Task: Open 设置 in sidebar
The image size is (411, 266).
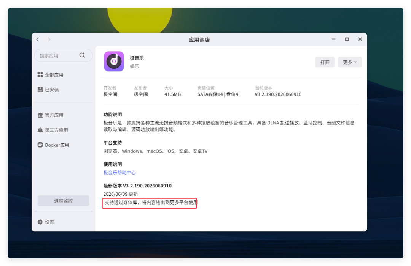Action: click(x=49, y=222)
